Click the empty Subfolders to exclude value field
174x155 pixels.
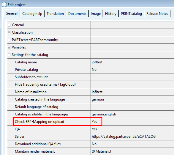point(132,77)
